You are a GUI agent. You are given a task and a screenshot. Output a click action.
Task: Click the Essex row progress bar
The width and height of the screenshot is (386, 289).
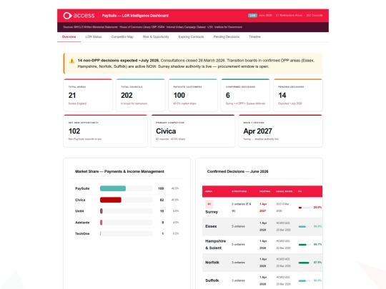pyautogui.click(x=305, y=227)
